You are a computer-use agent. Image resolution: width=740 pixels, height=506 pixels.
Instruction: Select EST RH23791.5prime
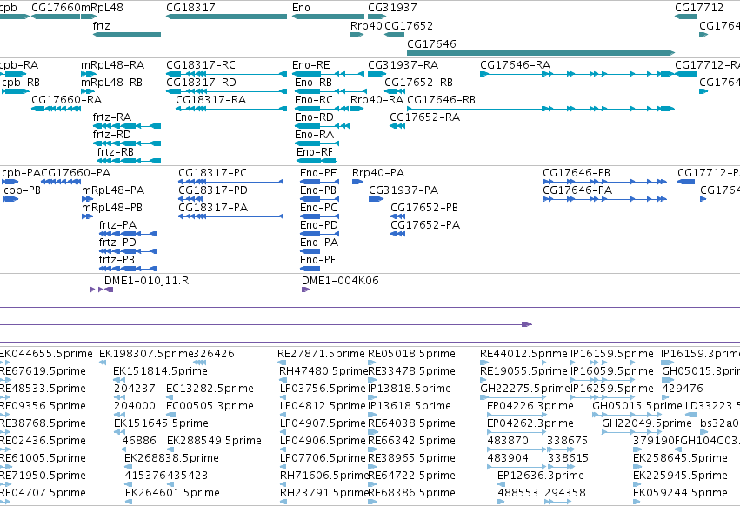pos(324,493)
